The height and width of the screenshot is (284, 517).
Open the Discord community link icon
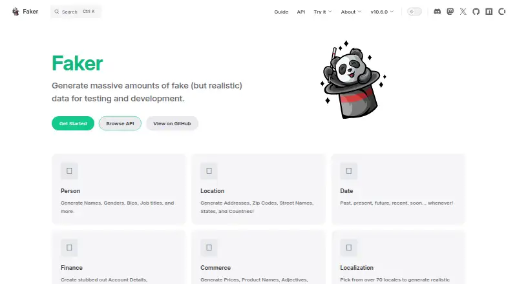[x=438, y=12]
